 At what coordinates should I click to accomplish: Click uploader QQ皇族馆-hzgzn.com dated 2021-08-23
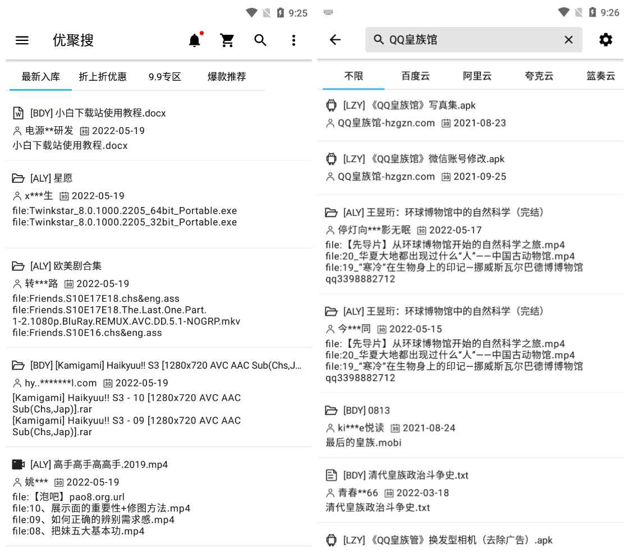386,123
